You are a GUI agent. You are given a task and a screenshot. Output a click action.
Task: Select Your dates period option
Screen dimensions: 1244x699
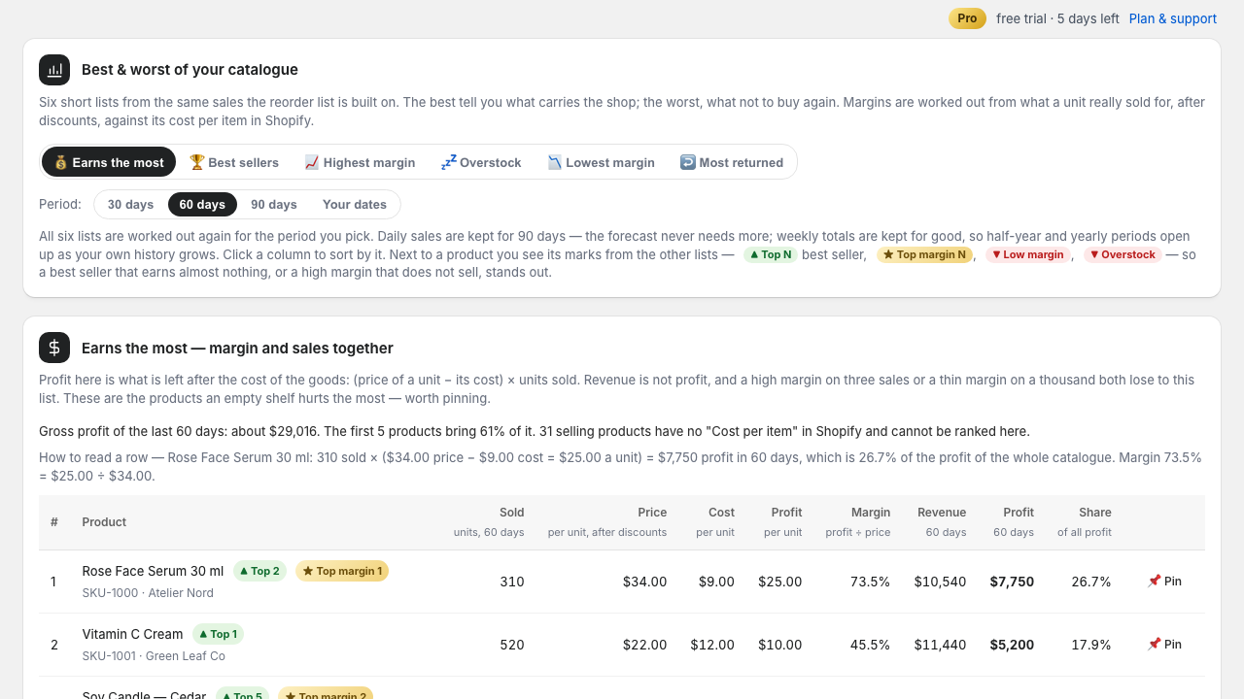(355, 205)
